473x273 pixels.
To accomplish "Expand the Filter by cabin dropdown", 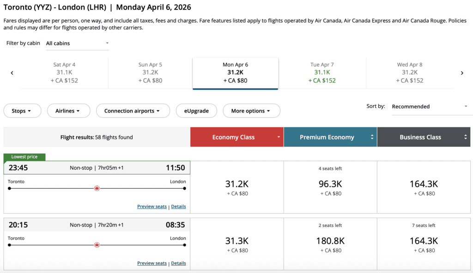I will 77,43.
